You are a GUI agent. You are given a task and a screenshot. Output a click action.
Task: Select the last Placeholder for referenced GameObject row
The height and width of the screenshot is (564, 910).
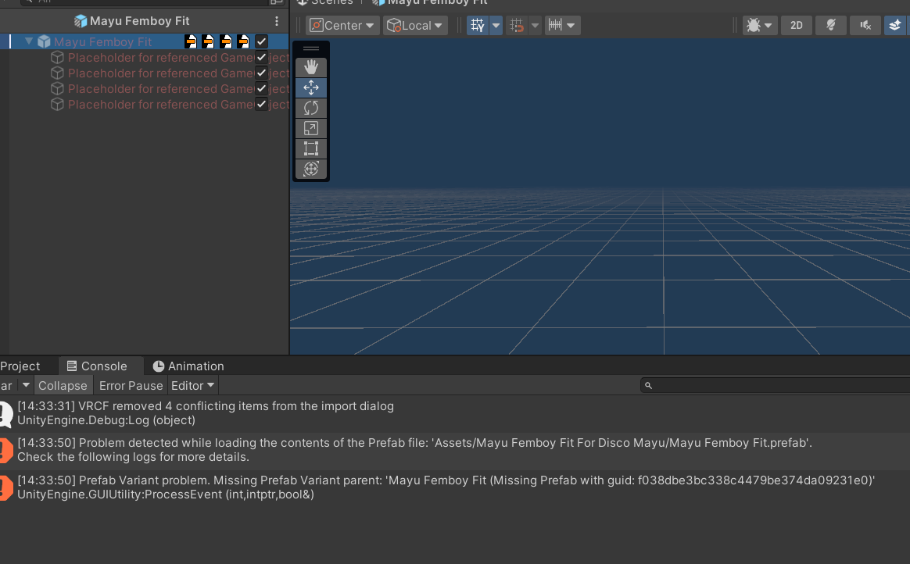pos(144,105)
